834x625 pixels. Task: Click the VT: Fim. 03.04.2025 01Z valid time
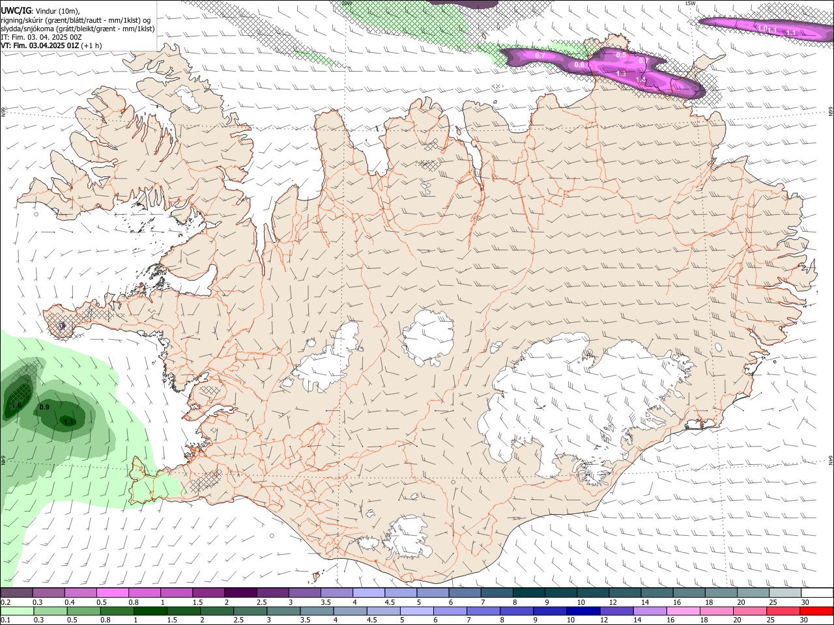click(40, 46)
